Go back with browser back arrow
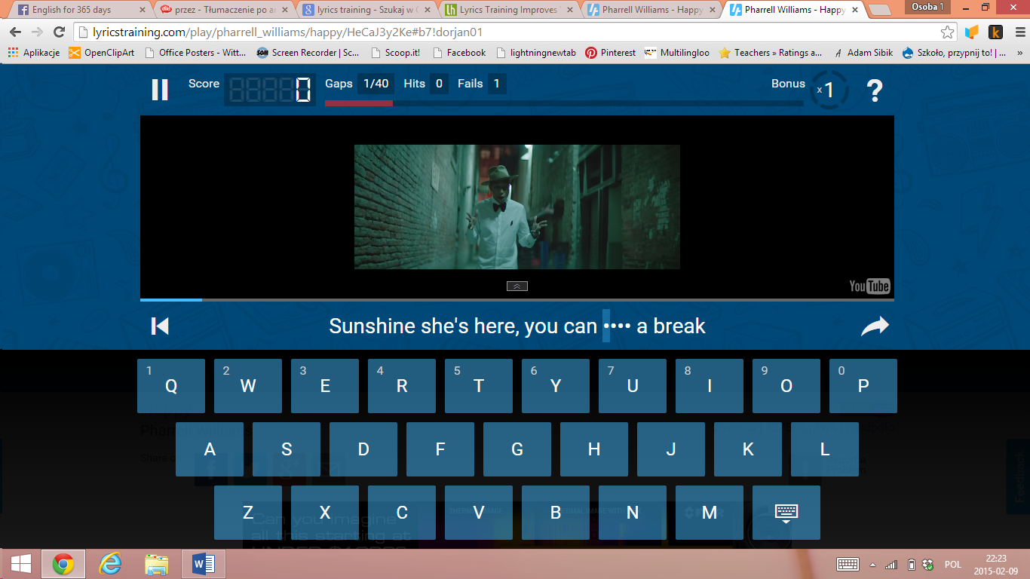The width and height of the screenshot is (1030, 579). (x=16, y=32)
